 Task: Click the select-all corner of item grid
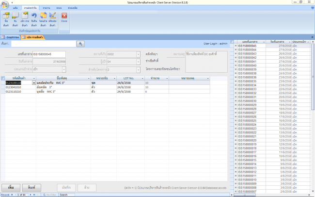click(3, 78)
